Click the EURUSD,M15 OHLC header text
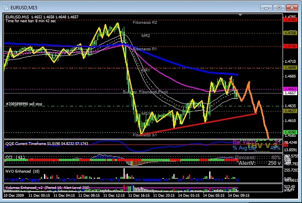Screen dimensions: 302x203 pyautogui.click(x=42, y=17)
